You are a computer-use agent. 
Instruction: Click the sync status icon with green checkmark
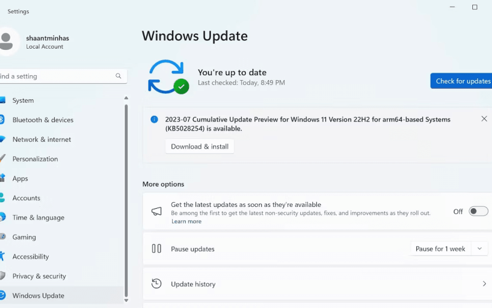169,77
